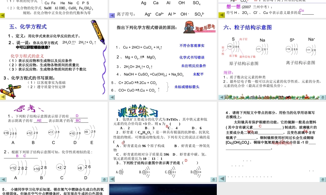326x195 pixels.
Task: Click the 思考 handwritten title
Action: pyautogui.click(x=28, y=108)
